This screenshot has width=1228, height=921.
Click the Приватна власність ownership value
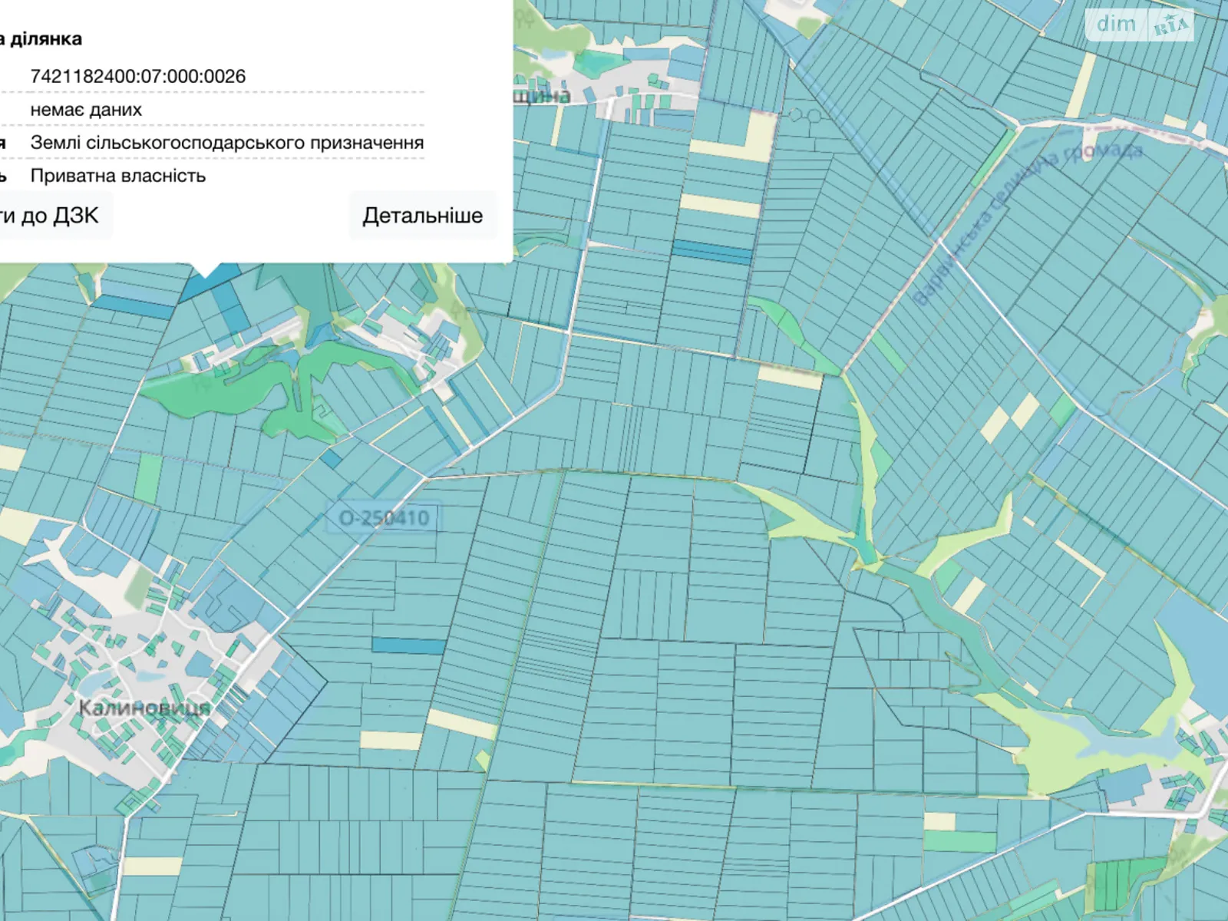tap(118, 176)
